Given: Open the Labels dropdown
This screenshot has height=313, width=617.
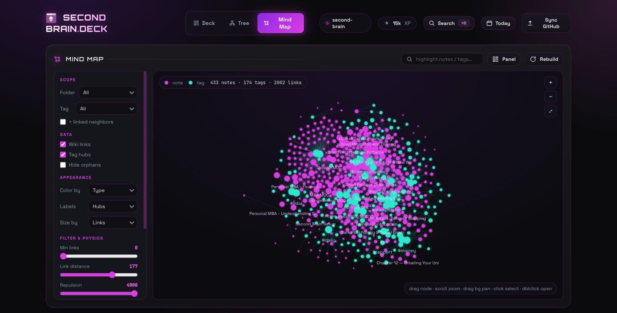Looking at the screenshot, I should pos(113,206).
